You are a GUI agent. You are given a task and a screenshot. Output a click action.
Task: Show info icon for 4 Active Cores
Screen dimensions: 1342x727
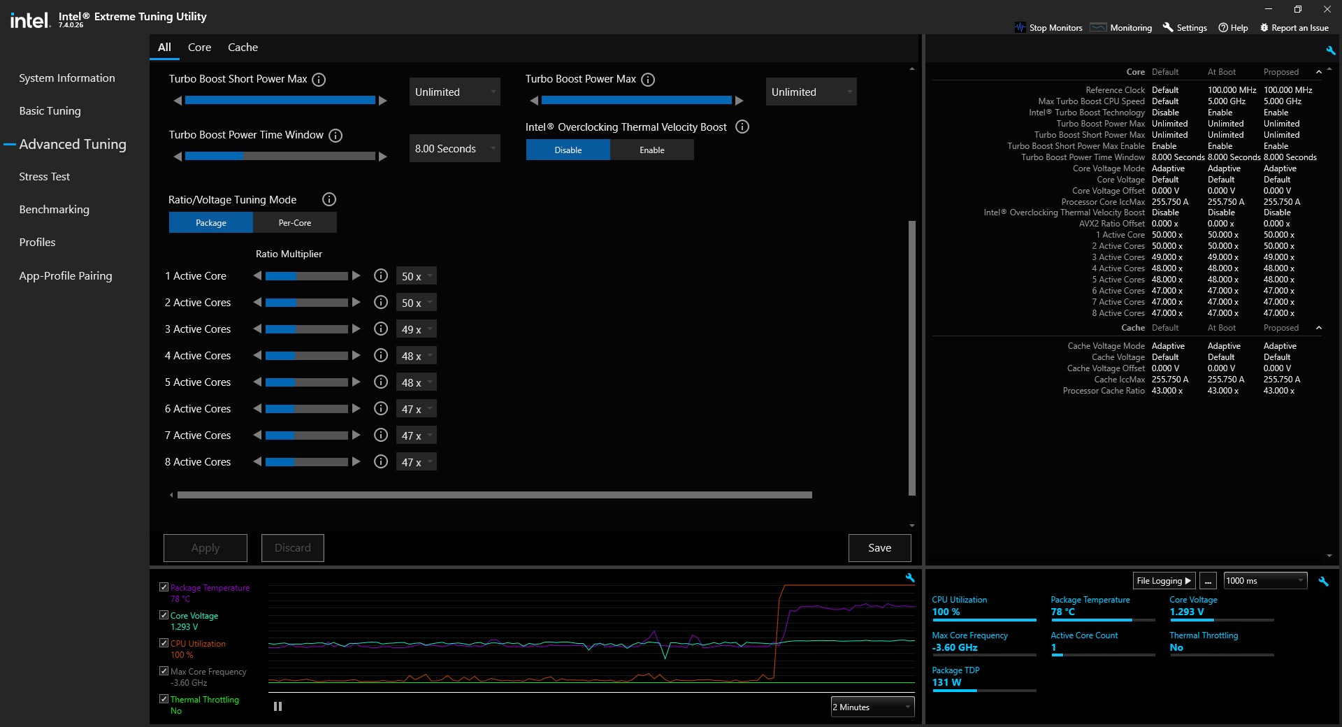[381, 355]
